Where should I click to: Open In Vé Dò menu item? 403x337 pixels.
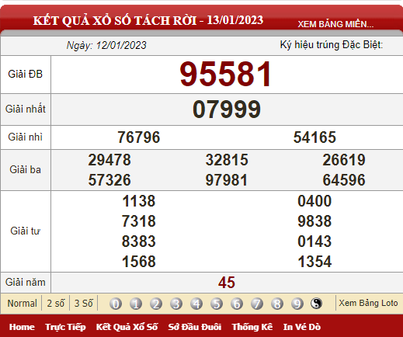[302, 327]
